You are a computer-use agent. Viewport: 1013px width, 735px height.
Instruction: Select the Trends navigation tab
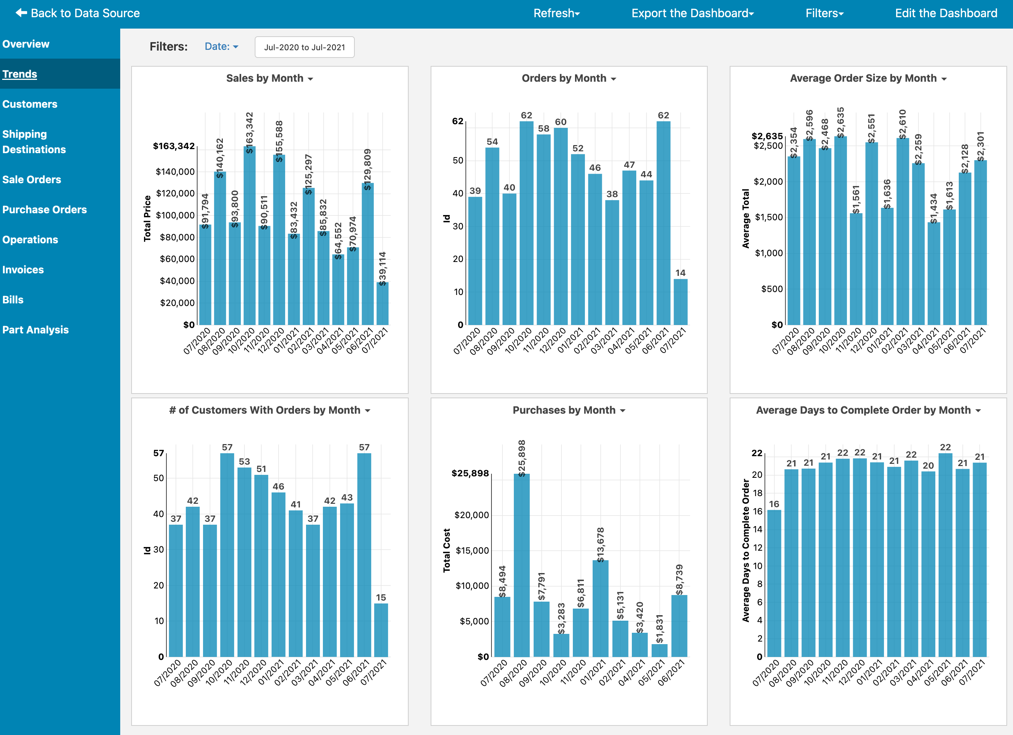21,74
